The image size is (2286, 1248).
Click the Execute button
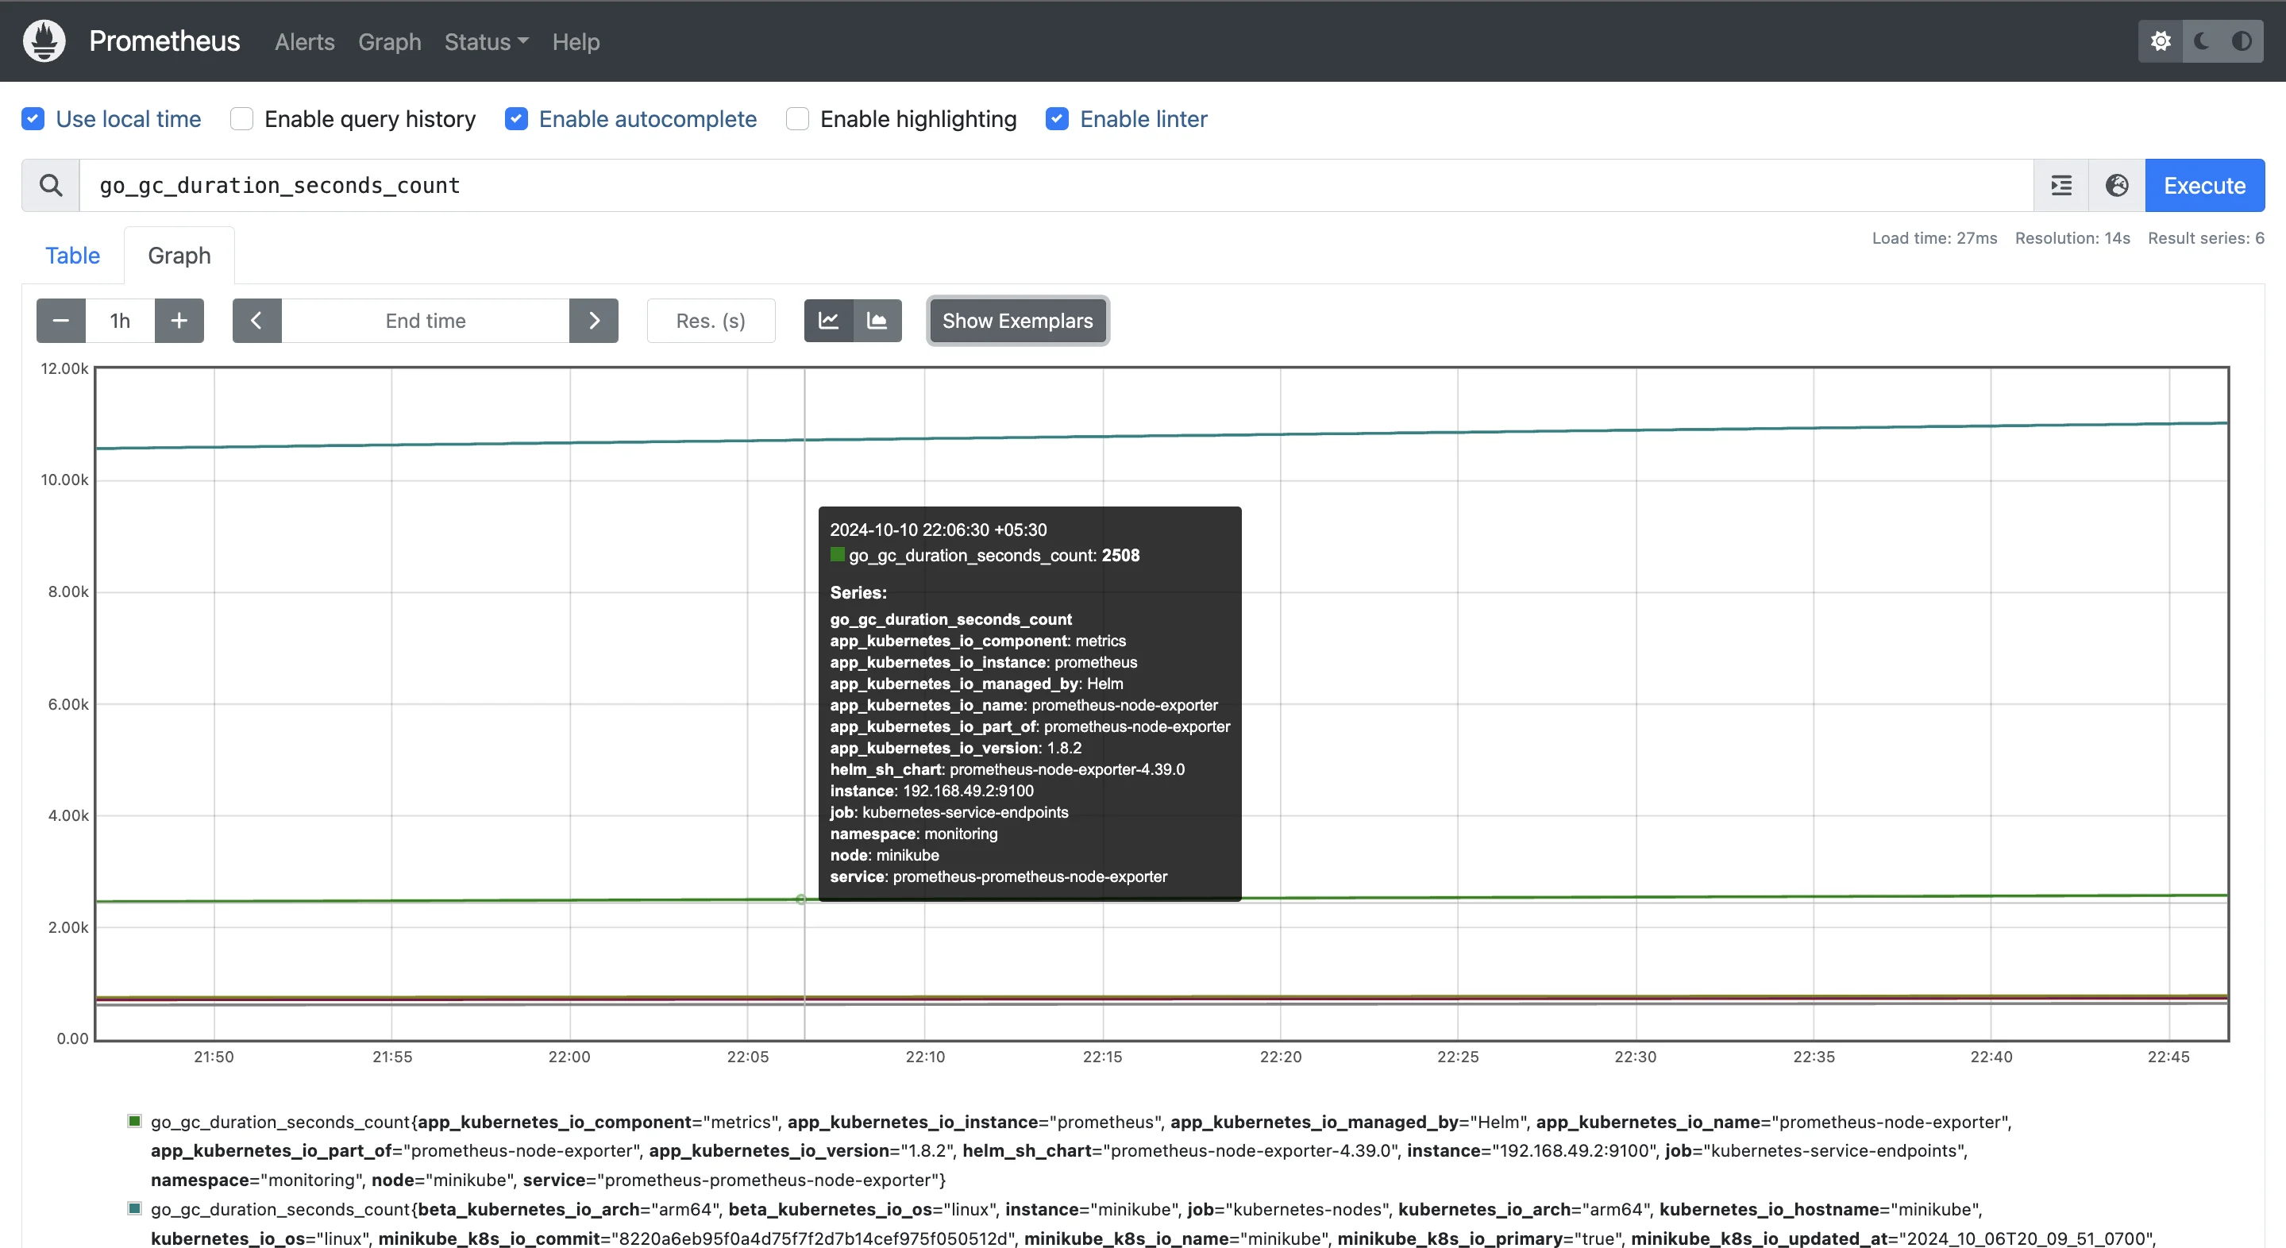(2204, 186)
